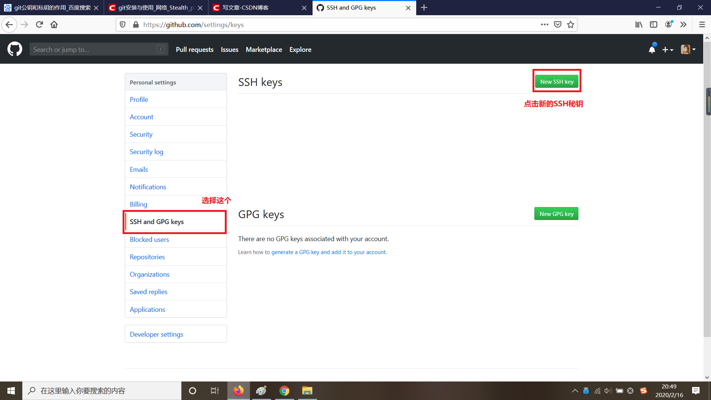711x400 pixels.
Task: Go back to the previous page
Action: coord(9,25)
